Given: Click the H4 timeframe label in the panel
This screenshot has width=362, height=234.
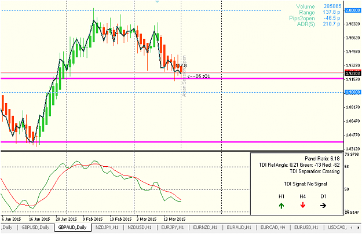Looking at the screenshot, I should [303, 196].
